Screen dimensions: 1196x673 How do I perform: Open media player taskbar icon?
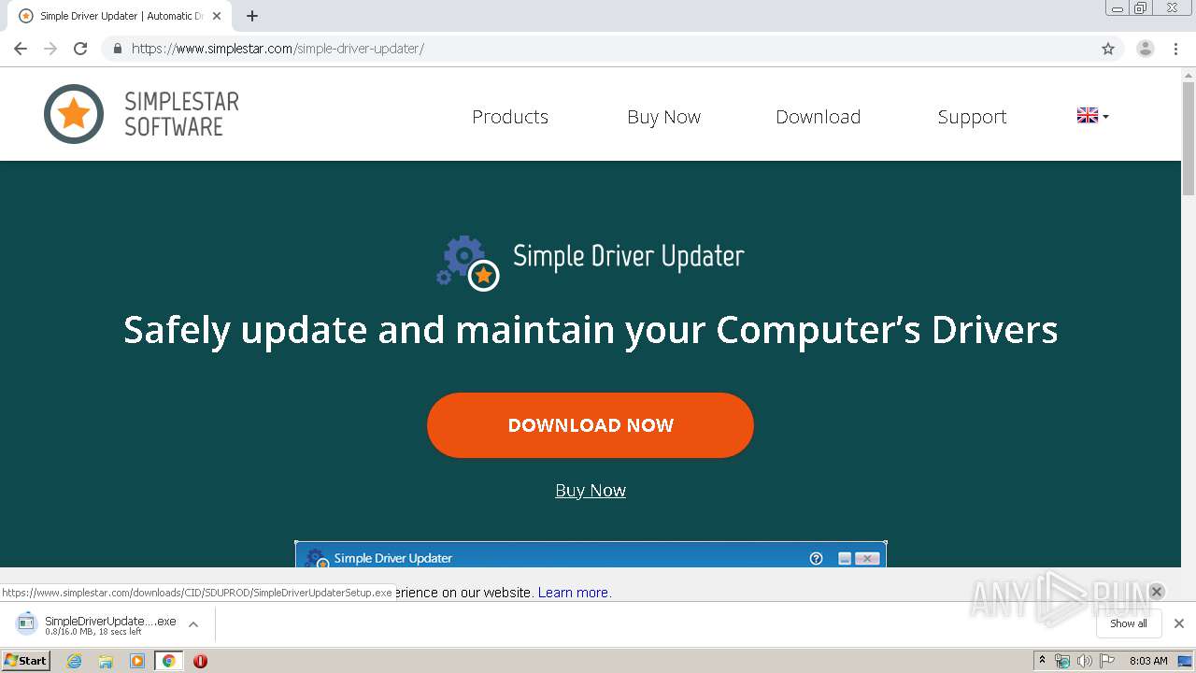pos(137,661)
